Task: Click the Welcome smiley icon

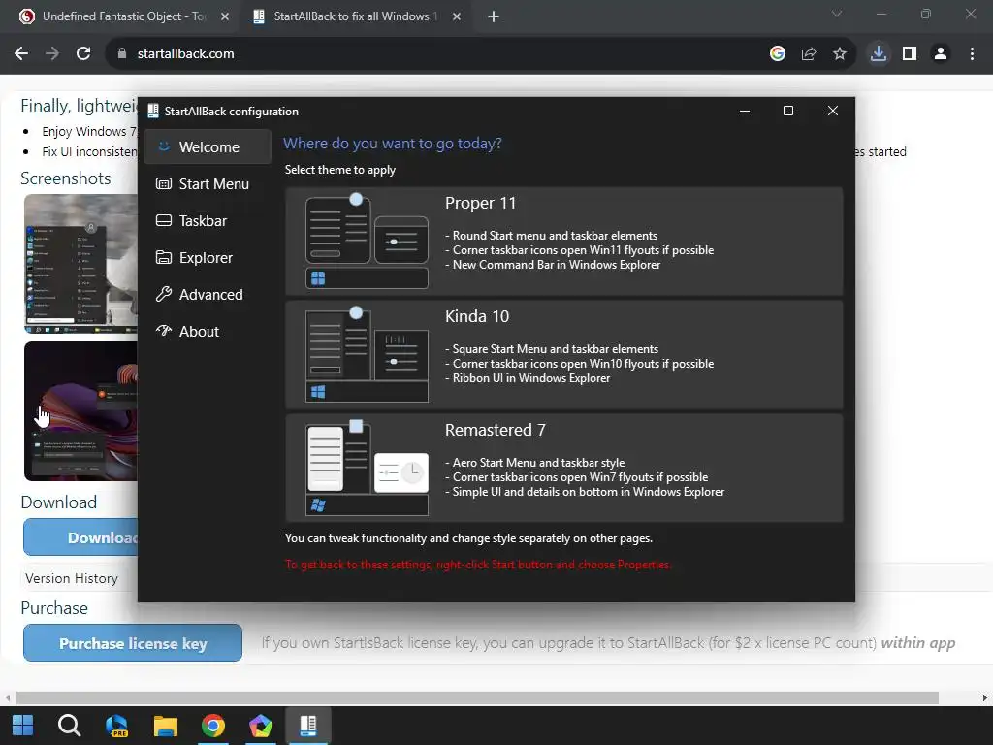Action: tap(163, 146)
